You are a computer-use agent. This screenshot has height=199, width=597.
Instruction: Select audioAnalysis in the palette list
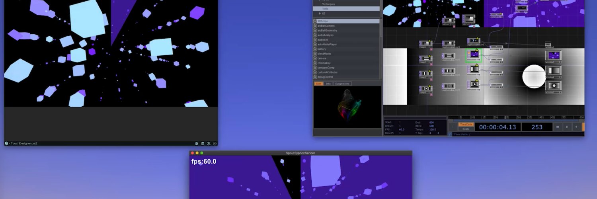pyautogui.click(x=346, y=35)
